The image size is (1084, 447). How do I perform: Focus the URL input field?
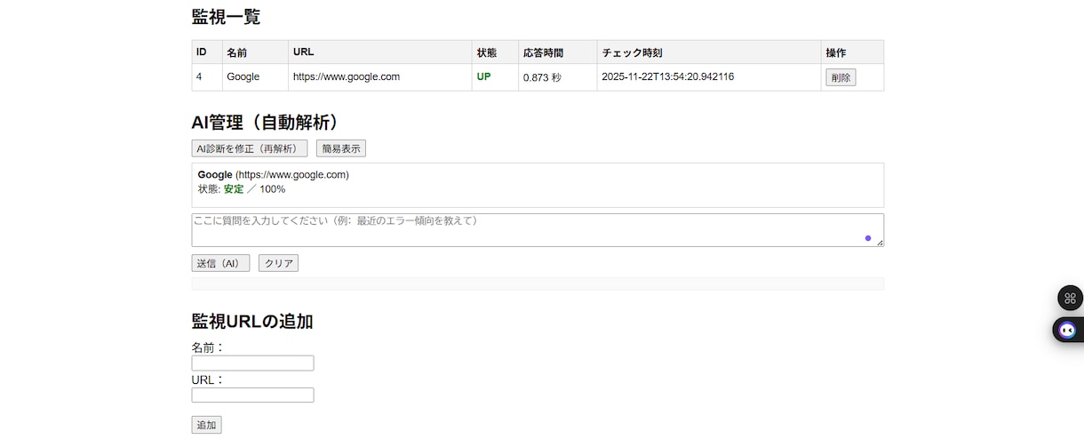click(x=252, y=395)
